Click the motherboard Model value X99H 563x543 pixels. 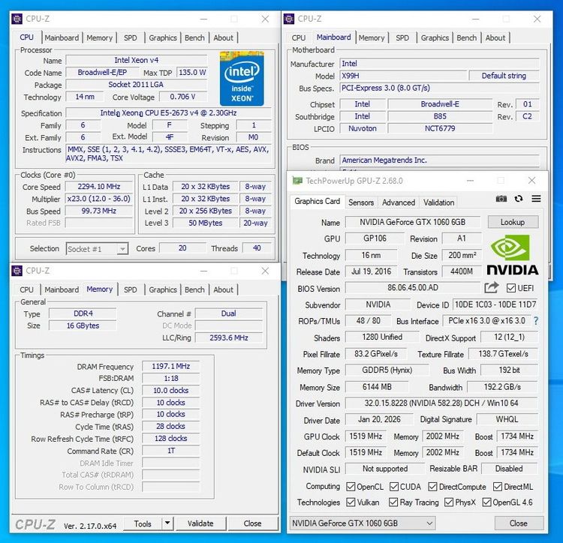coord(403,76)
